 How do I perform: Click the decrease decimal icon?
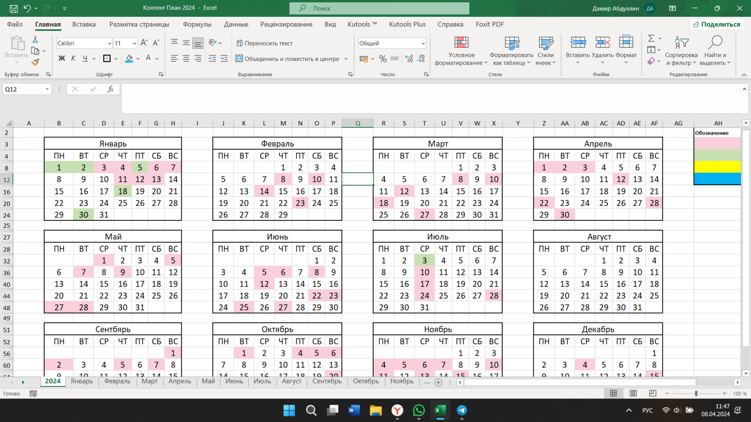coord(421,59)
